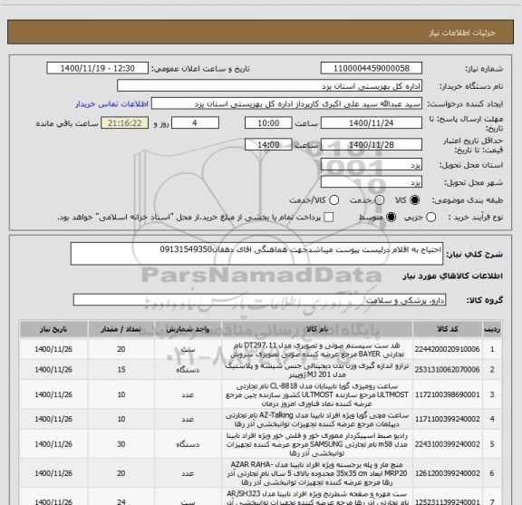Click the remaining days field showing 4

pyautogui.click(x=195, y=123)
